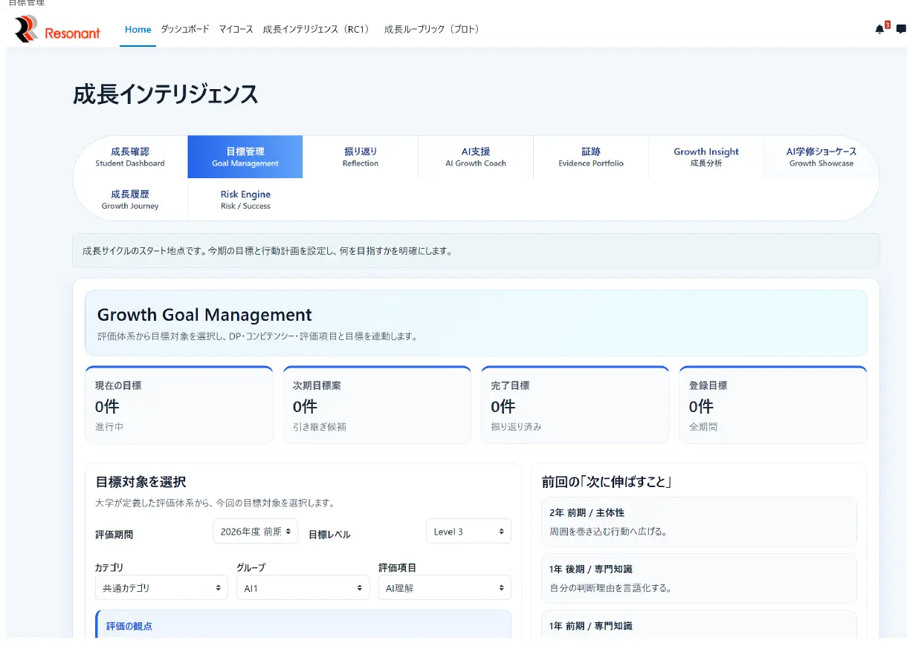Go to マイコース in the top navigation

(x=236, y=30)
